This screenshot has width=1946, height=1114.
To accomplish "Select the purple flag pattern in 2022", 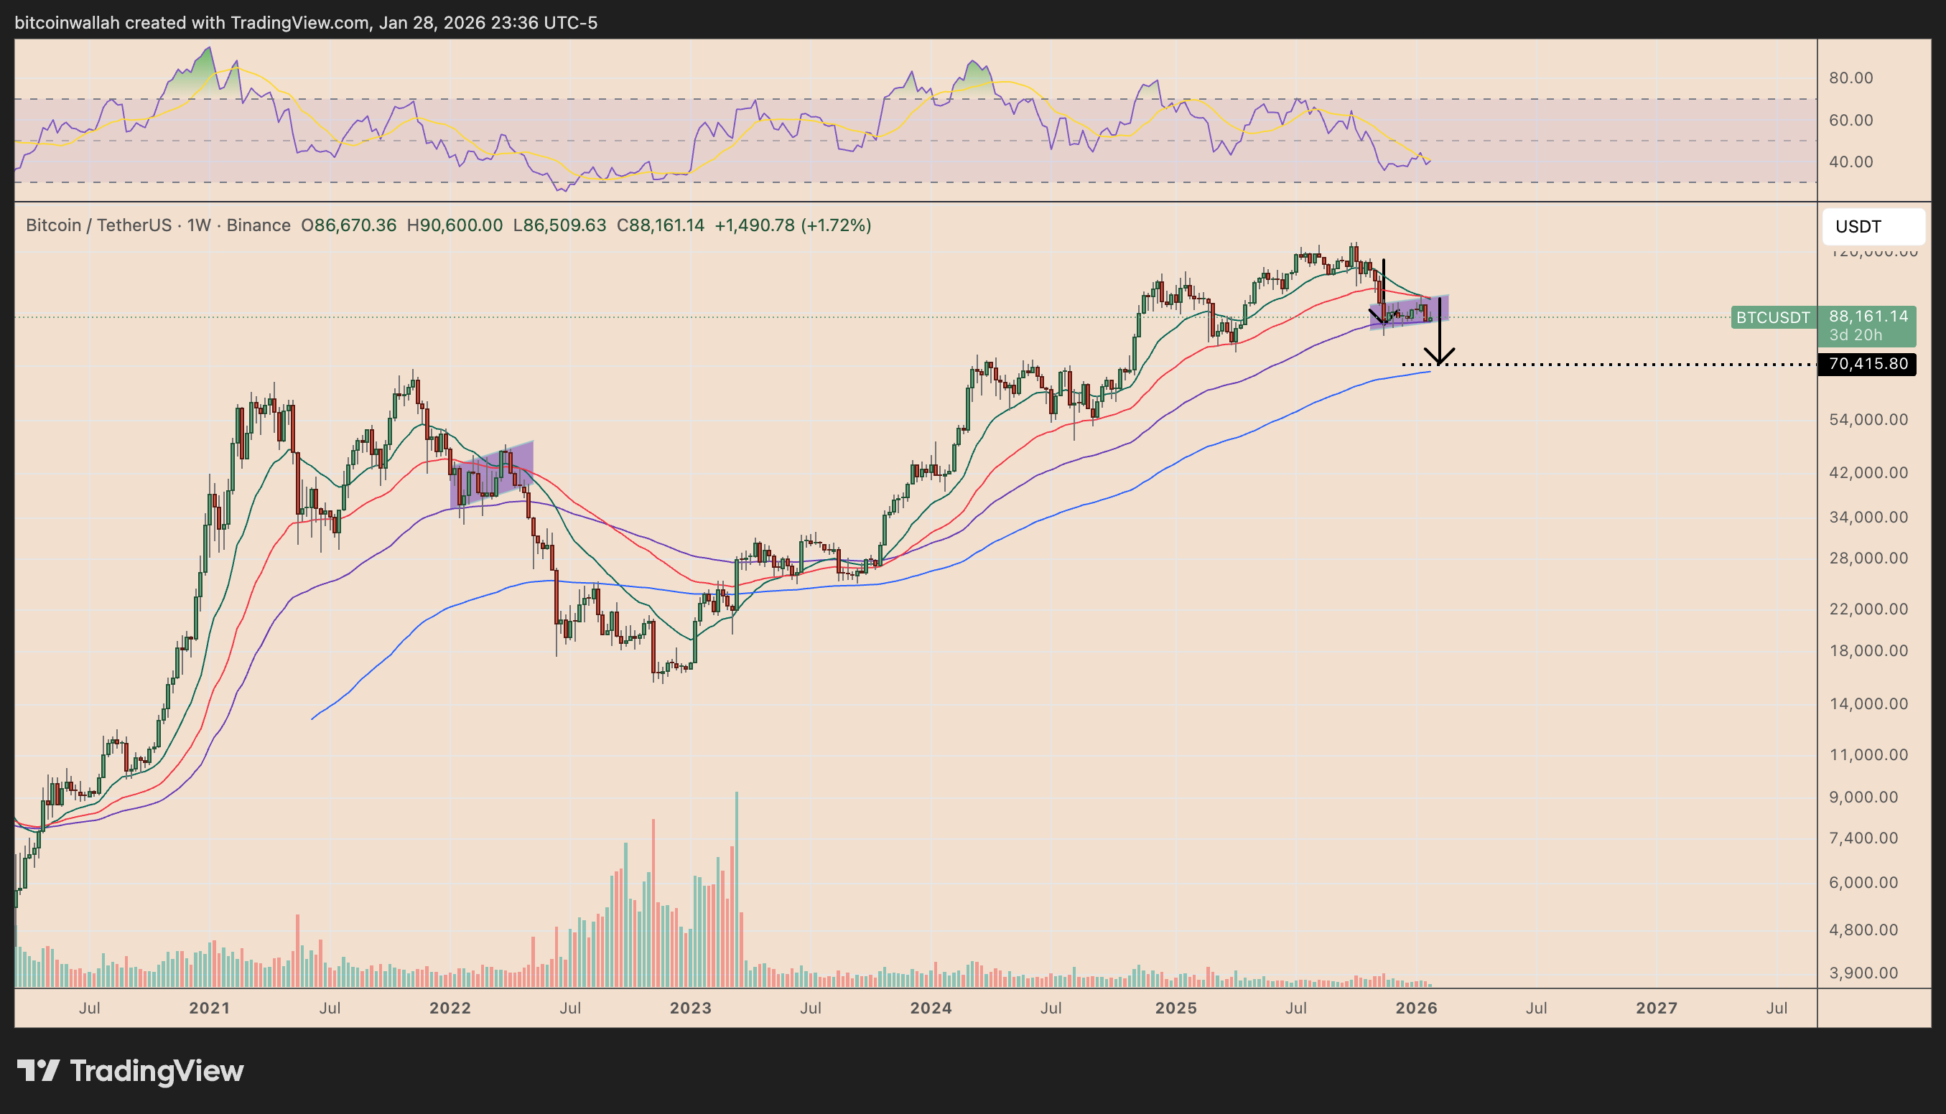I will click(491, 476).
